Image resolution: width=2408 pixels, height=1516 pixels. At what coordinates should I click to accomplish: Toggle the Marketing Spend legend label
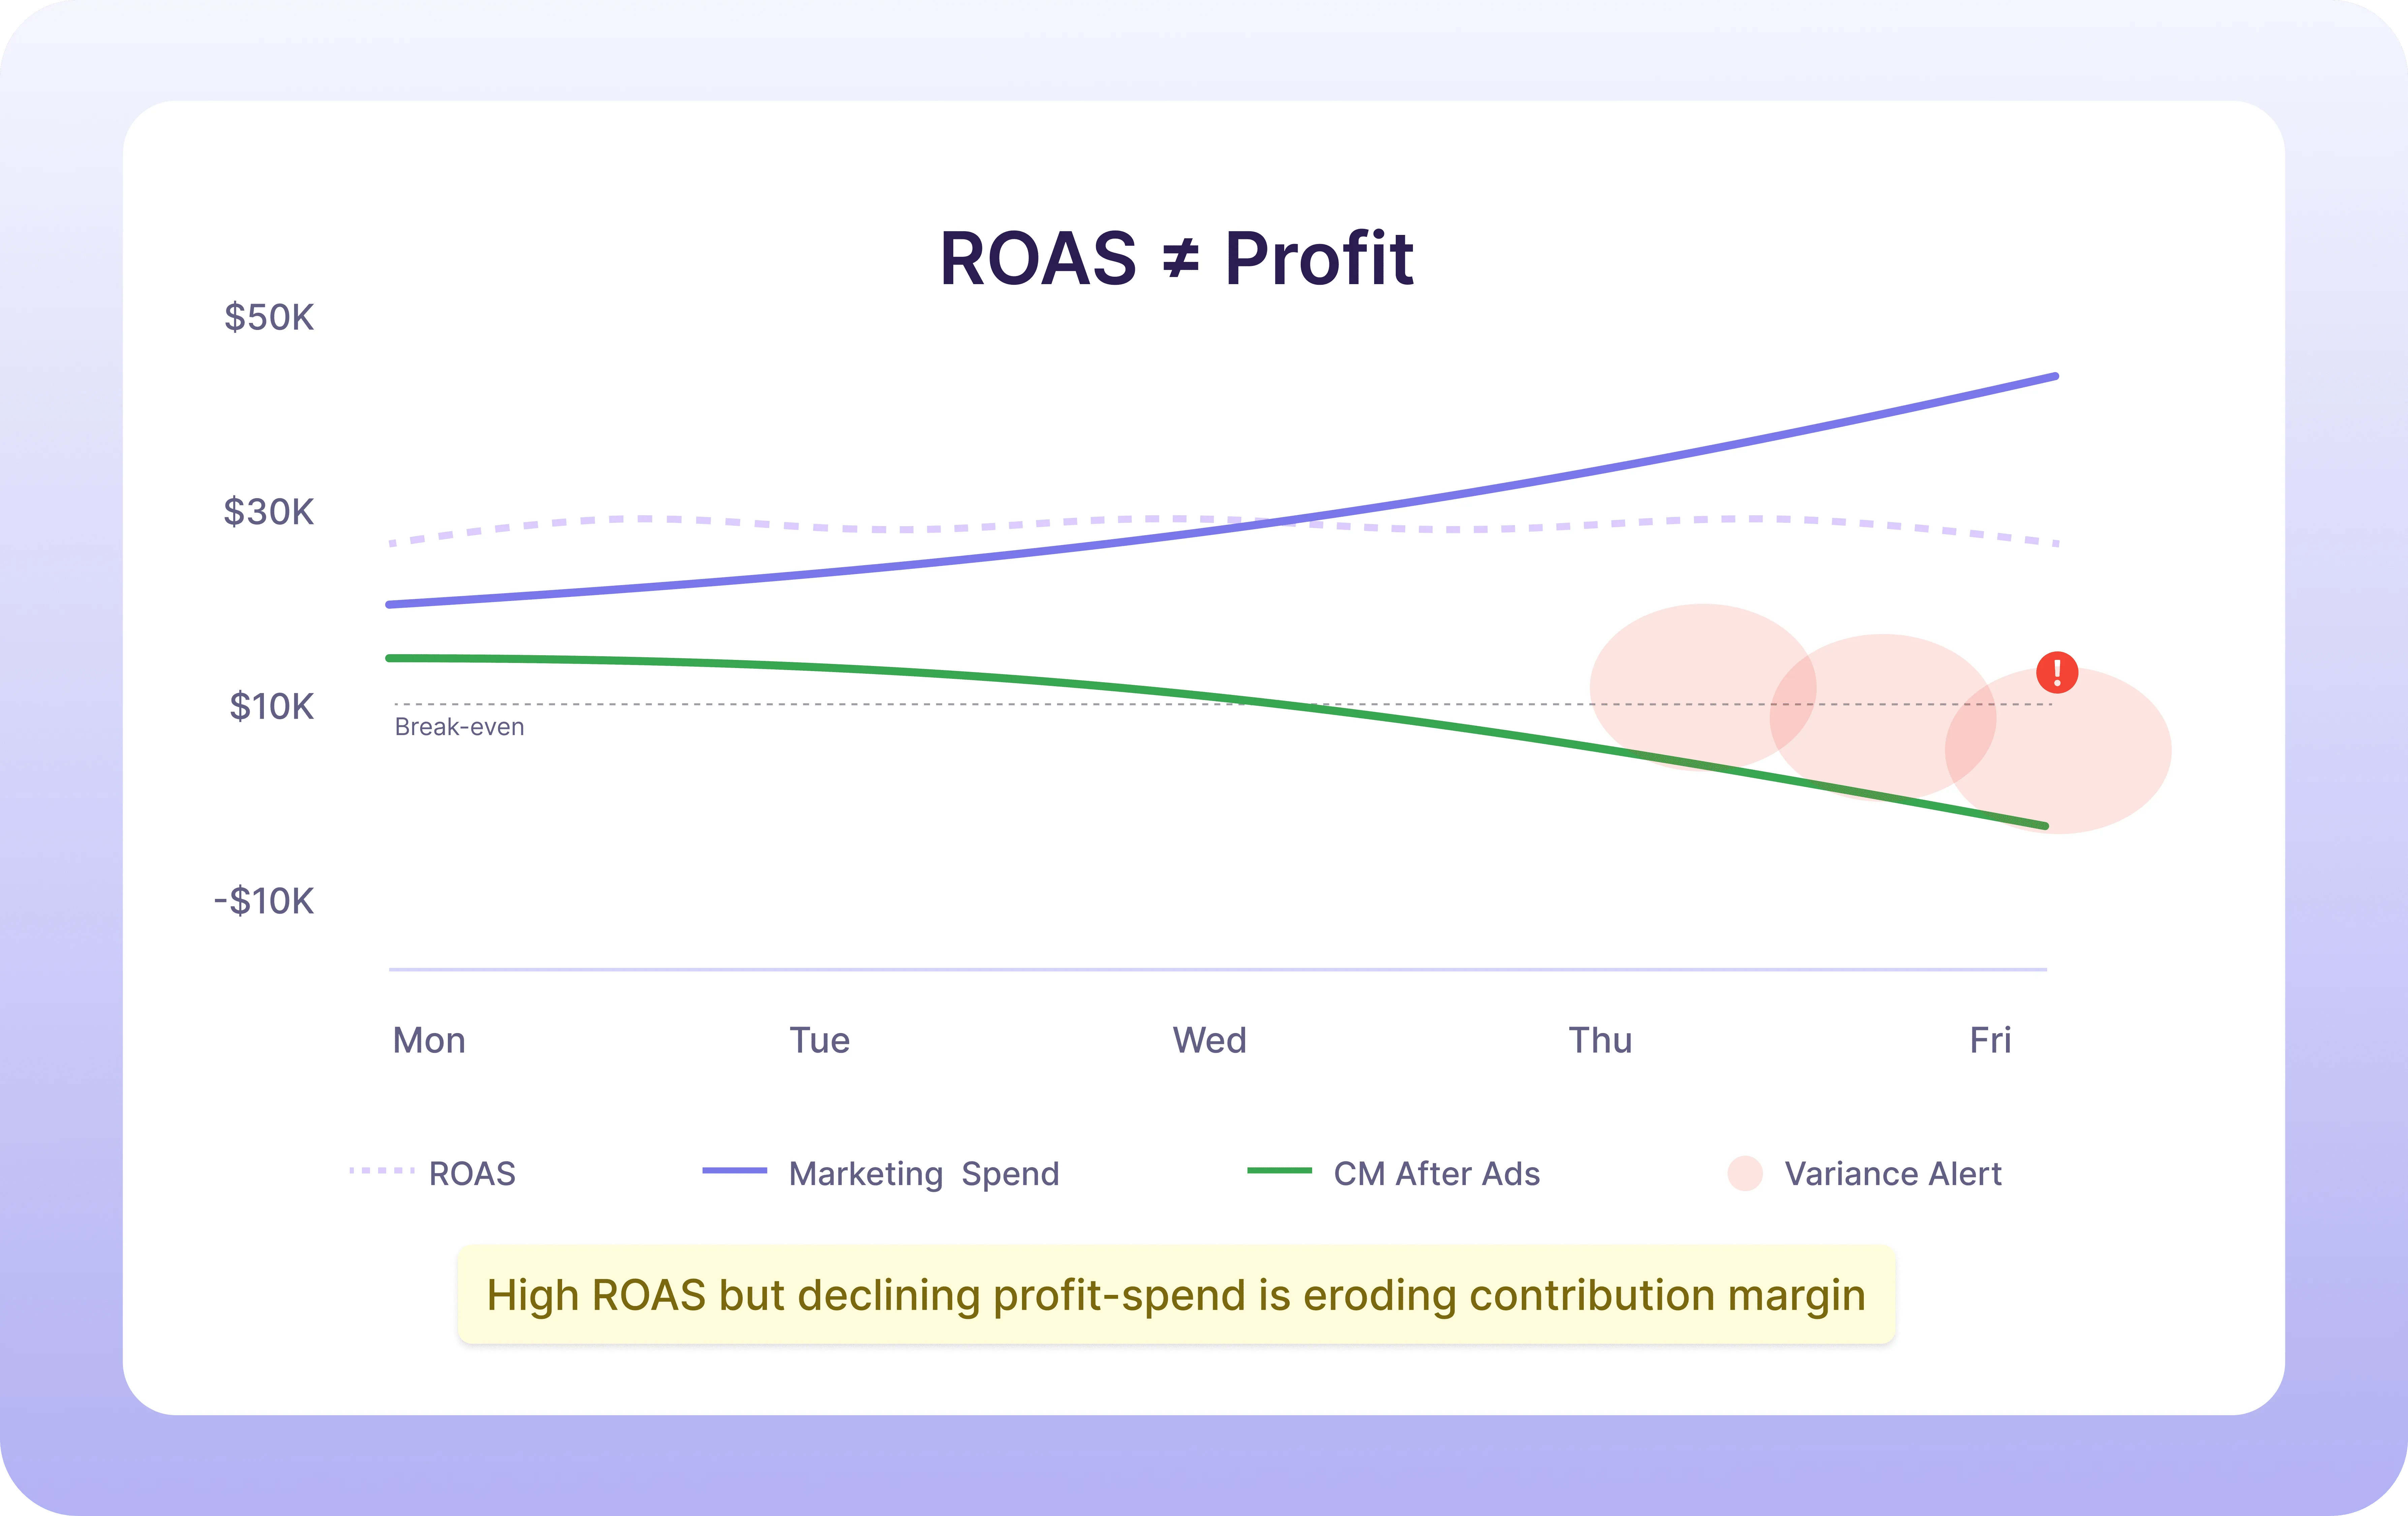(x=924, y=1174)
